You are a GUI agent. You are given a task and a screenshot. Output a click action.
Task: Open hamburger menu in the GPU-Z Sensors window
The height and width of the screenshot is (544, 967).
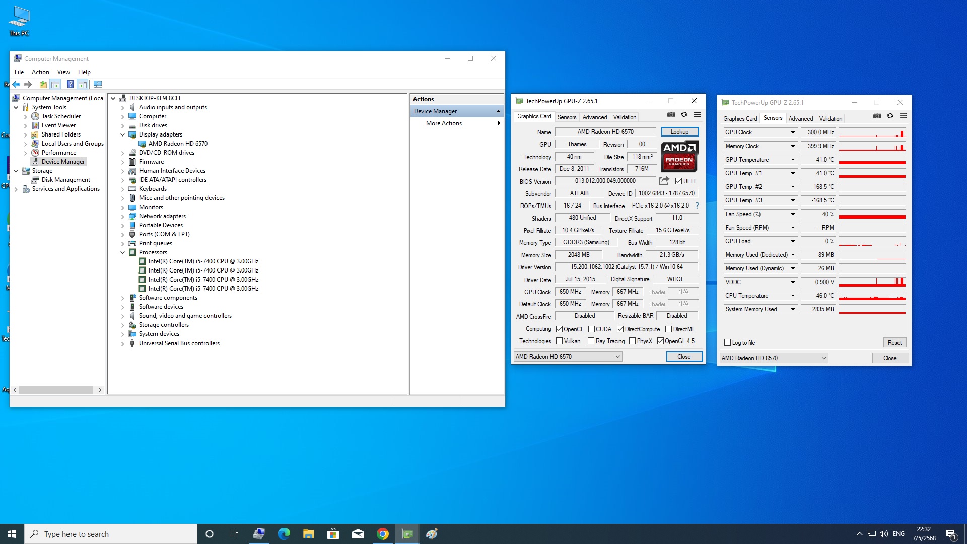pos(903,116)
